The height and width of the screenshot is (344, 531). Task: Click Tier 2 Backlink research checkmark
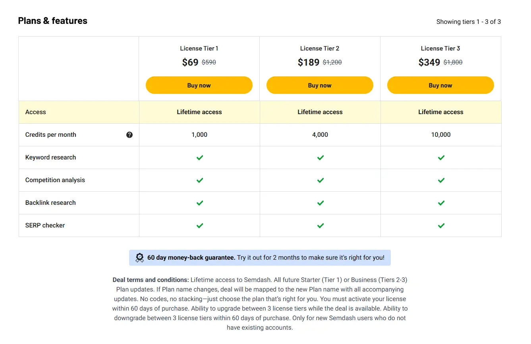coord(321,203)
